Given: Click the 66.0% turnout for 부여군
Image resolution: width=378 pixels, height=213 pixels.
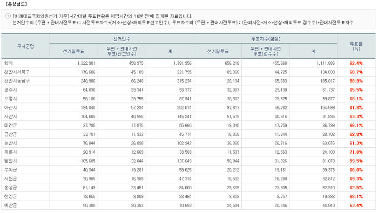Looking at the screenshot, I should [x=356, y=170].
